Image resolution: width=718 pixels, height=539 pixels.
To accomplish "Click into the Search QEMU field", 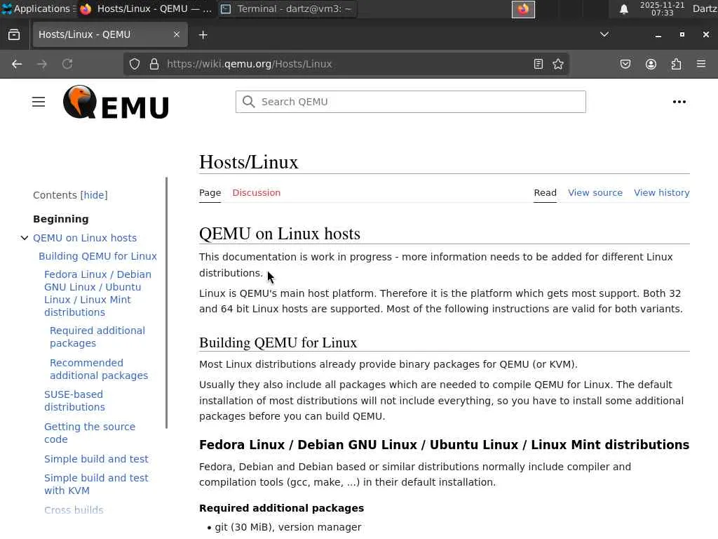I will (411, 102).
